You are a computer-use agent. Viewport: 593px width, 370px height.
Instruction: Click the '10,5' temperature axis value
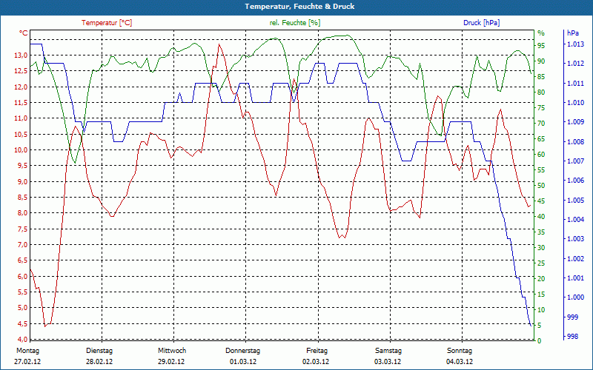21,134
